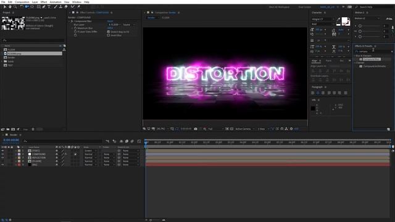The image size is (395, 222).
Task: Open the Composition menu
Action: click(x=22, y=2)
